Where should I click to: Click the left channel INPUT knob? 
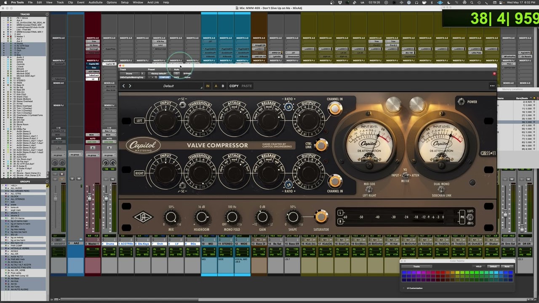pyautogui.click(x=165, y=120)
